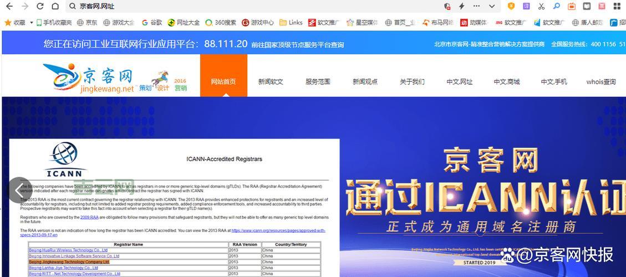Viewport: 626px width, 277px height.
Task: Open the site security shield icon
Action: 447,7
